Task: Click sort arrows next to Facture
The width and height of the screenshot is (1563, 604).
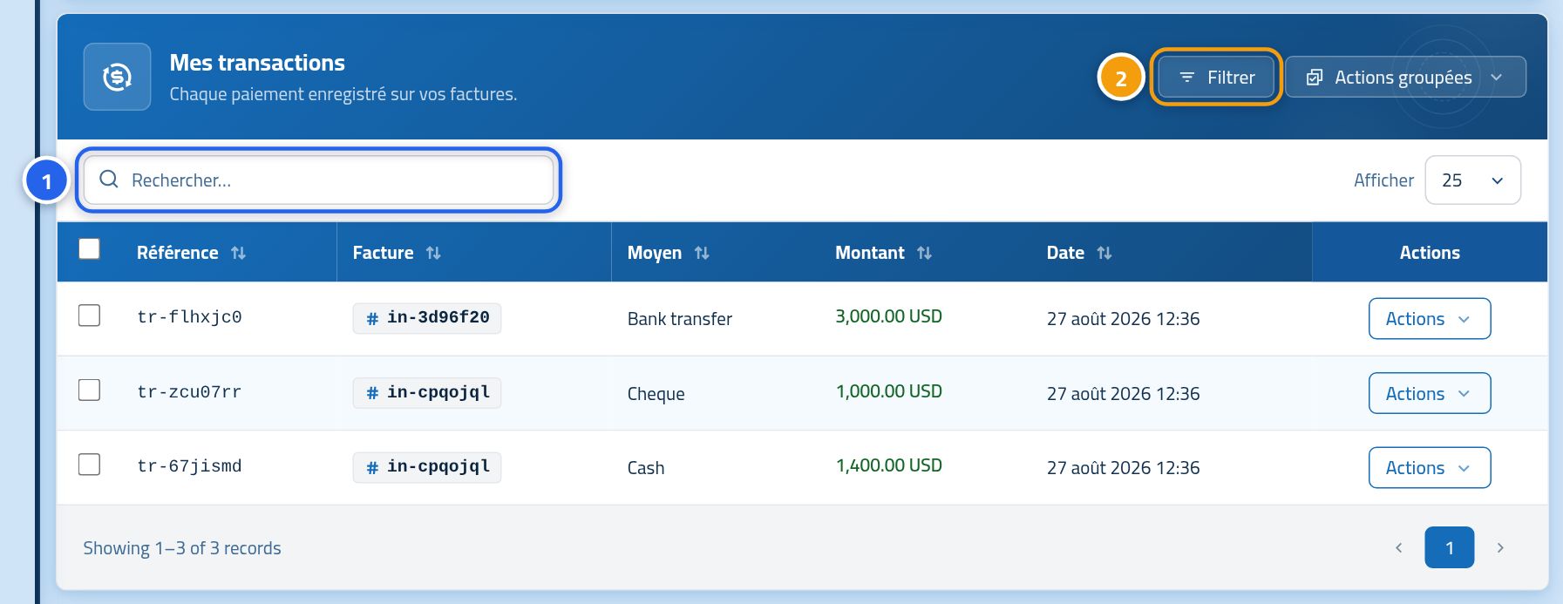Action: pos(433,253)
